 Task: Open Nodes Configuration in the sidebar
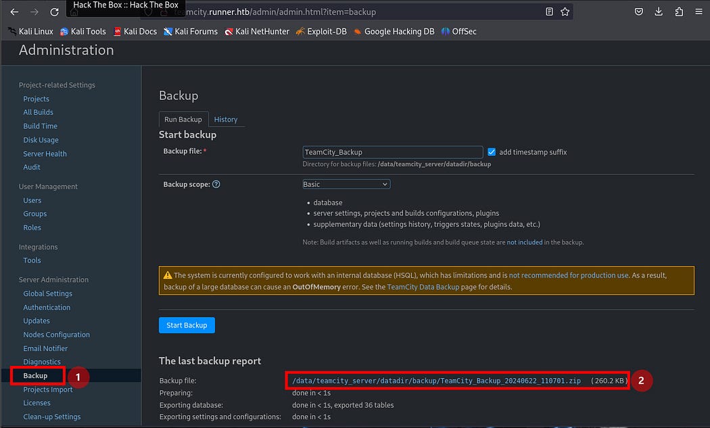click(57, 334)
